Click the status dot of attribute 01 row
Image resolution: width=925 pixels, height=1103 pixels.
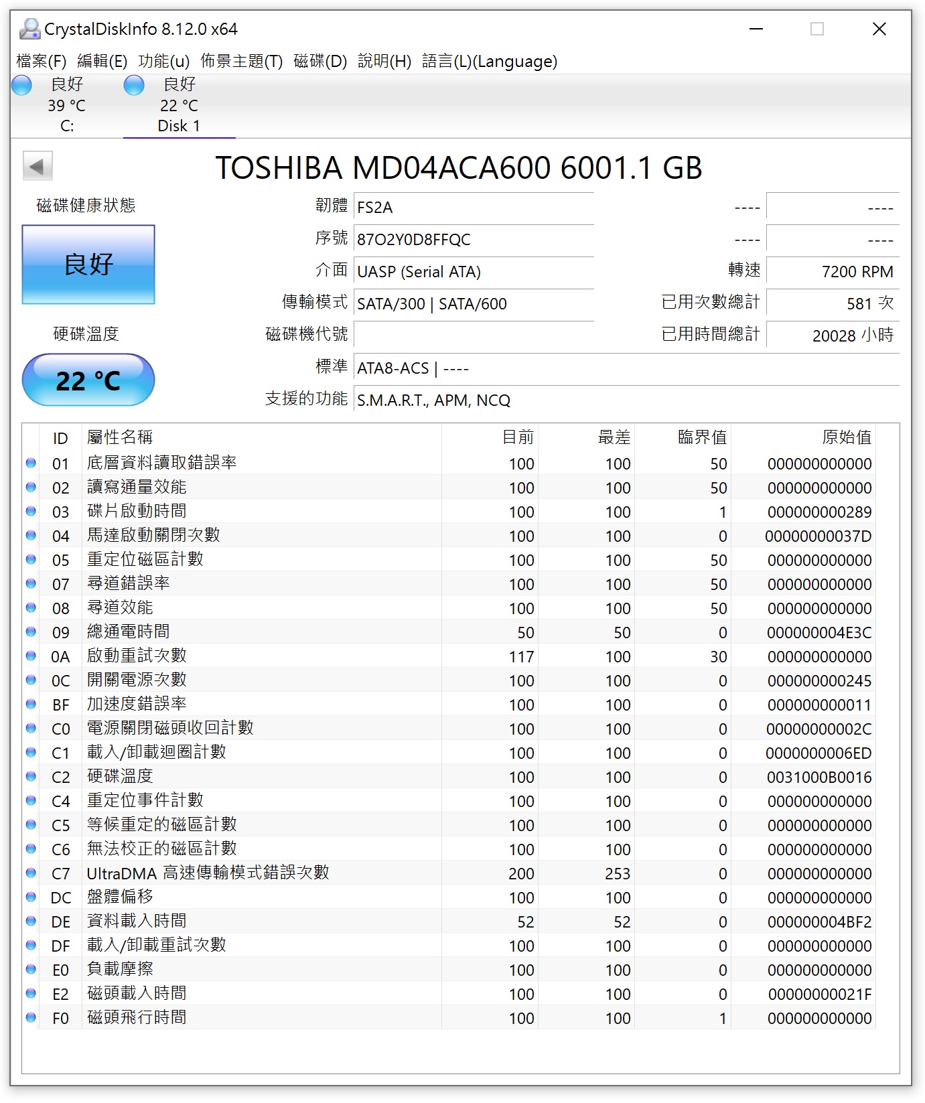click(x=31, y=463)
